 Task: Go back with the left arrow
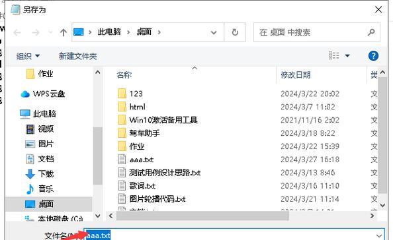17,32
